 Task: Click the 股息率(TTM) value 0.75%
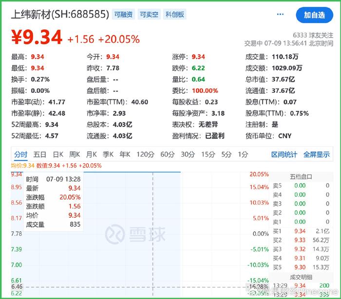299,113
